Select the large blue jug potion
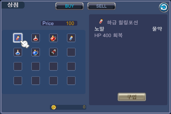 (36, 52)
